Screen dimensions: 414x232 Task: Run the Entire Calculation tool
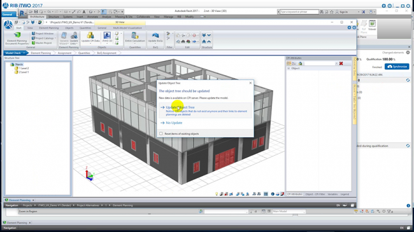point(135,38)
